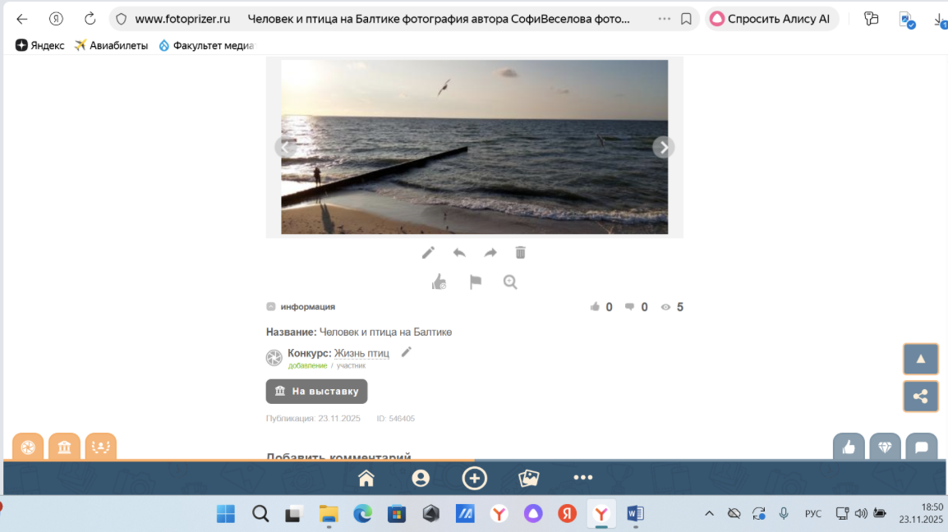Click the trash delete icon under the photo
Screen dimensions: 948x532
tap(520, 253)
